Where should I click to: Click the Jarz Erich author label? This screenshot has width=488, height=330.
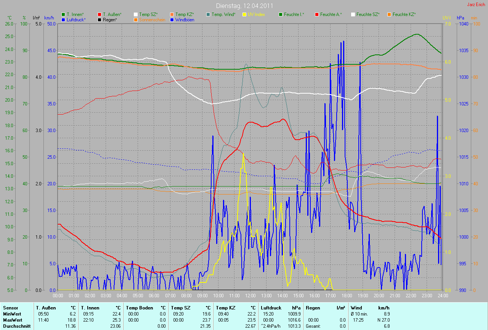tap(476, 5)
